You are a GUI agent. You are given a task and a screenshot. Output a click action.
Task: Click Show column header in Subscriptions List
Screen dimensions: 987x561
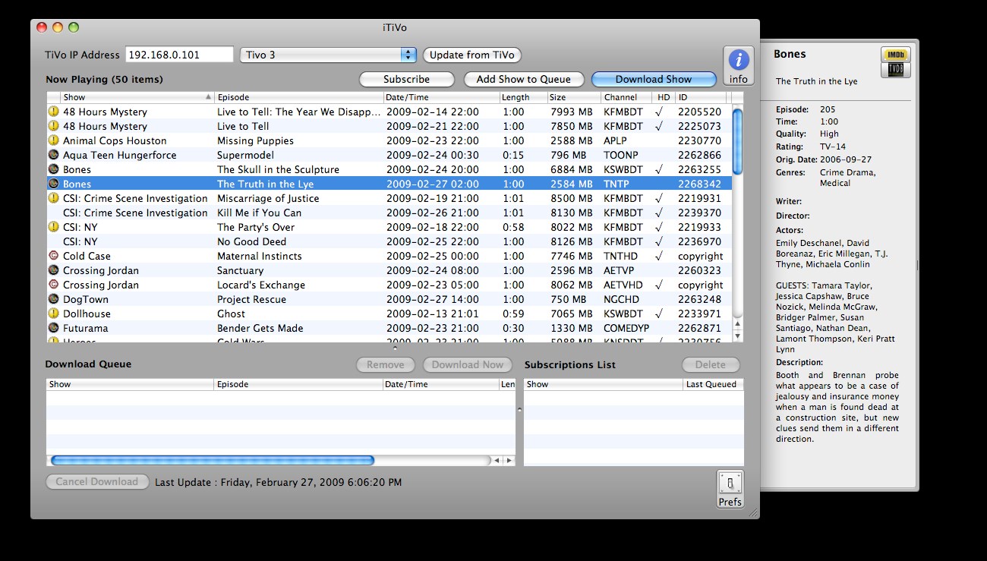[x=603, y=384]
